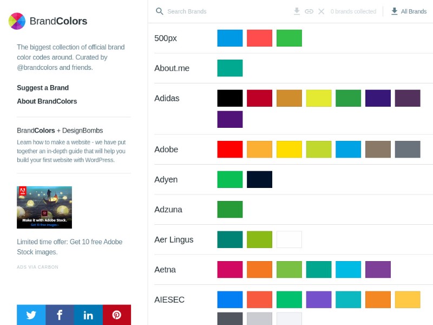
Task: Copy the Adidas green swatch
Action: (348, 98)
